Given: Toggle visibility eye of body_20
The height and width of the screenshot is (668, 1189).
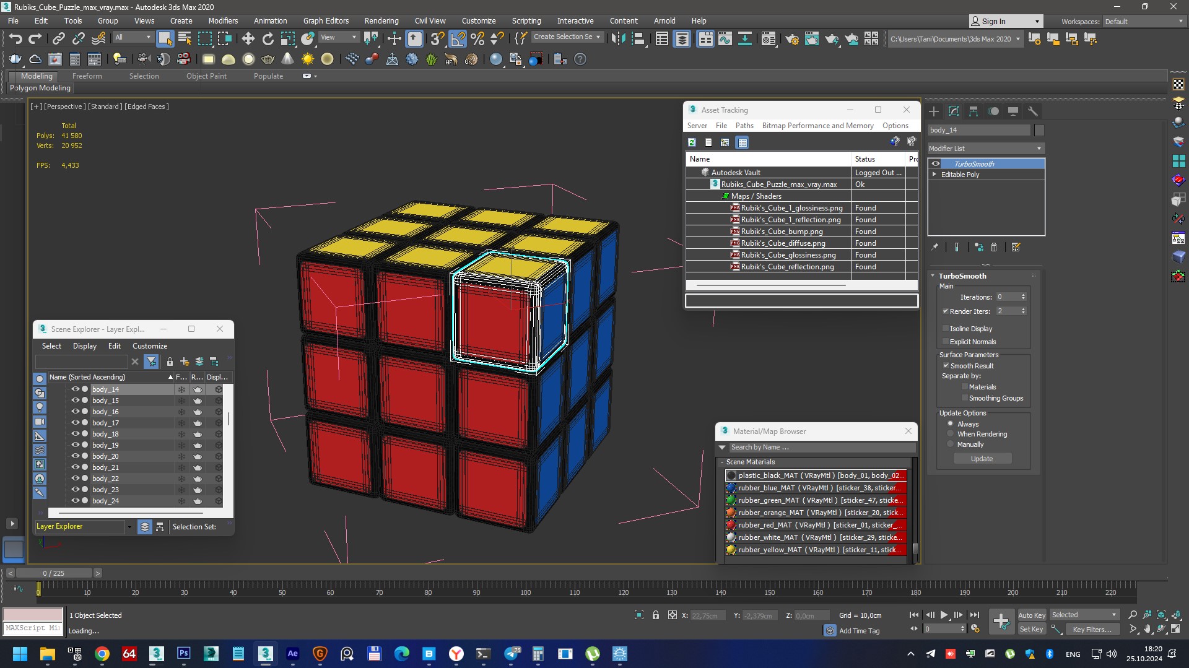Looking at the screenshot, I should pyautogui.click(x=76, y=456).
